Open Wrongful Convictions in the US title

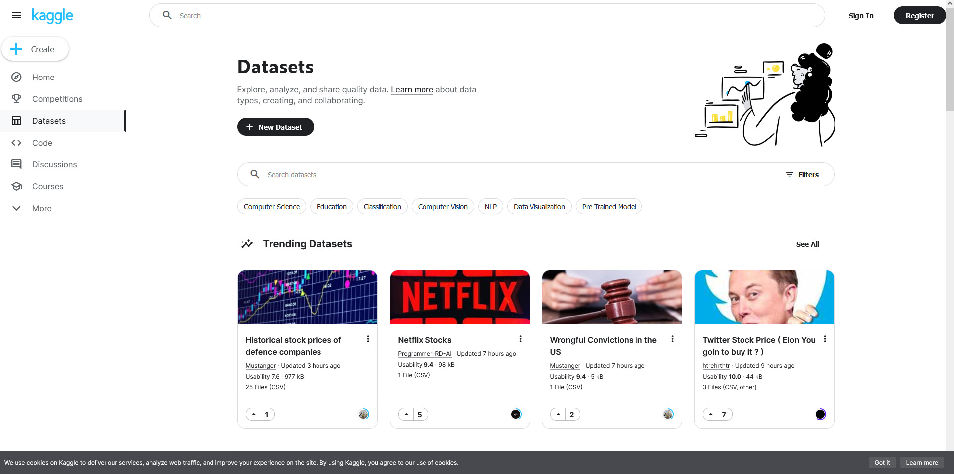coord(603,346)
